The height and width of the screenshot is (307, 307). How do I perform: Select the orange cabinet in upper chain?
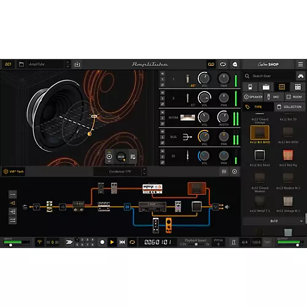196,188
